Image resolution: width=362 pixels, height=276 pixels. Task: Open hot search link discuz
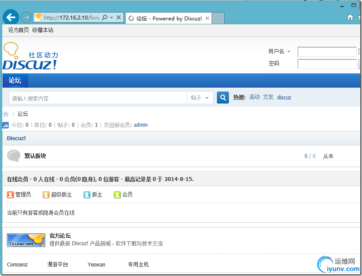click(284, 97)
